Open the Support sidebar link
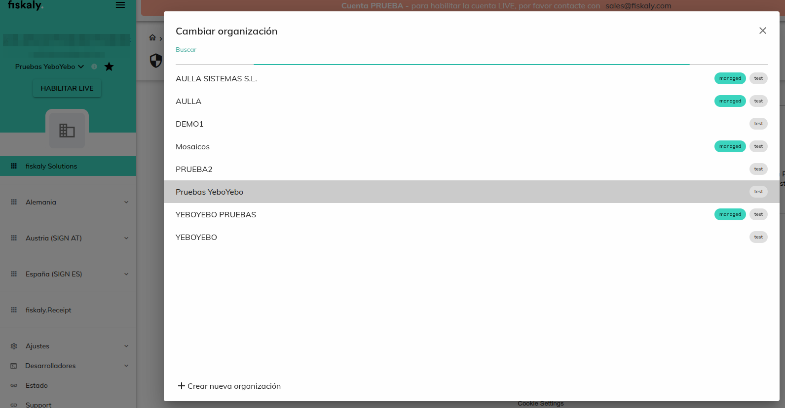This screenshot has width=785, height=408. [x=68, y=404]
